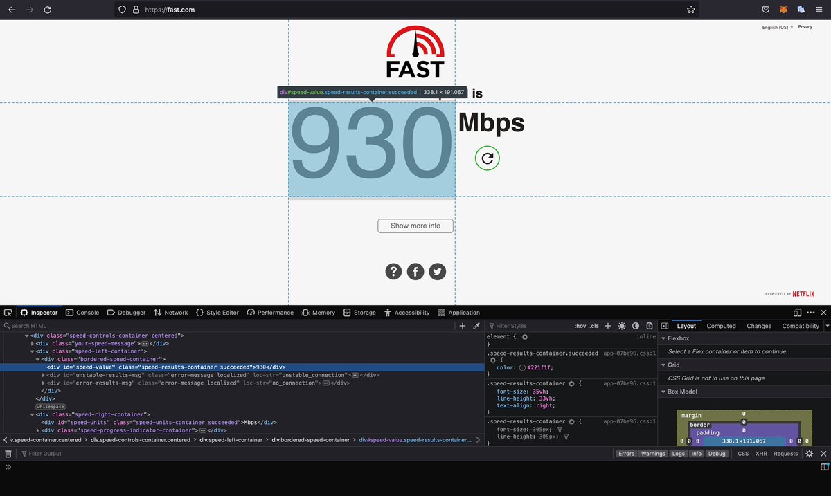Collapse the speed-left-container node
The width and height of the screenshot is (831, 496).
(33, 351)
